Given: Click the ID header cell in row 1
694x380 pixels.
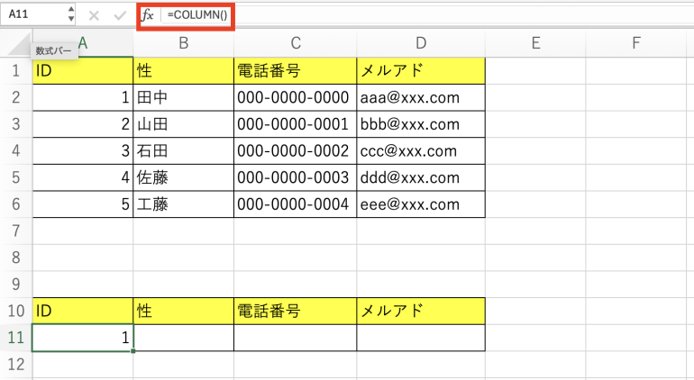Looking at the screenshot, I should pos(83,71).
